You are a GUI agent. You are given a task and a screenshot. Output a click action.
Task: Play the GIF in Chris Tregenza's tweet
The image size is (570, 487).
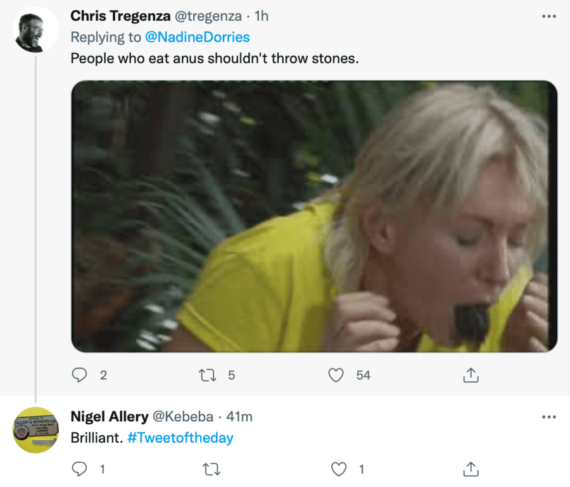pos(314,217)
